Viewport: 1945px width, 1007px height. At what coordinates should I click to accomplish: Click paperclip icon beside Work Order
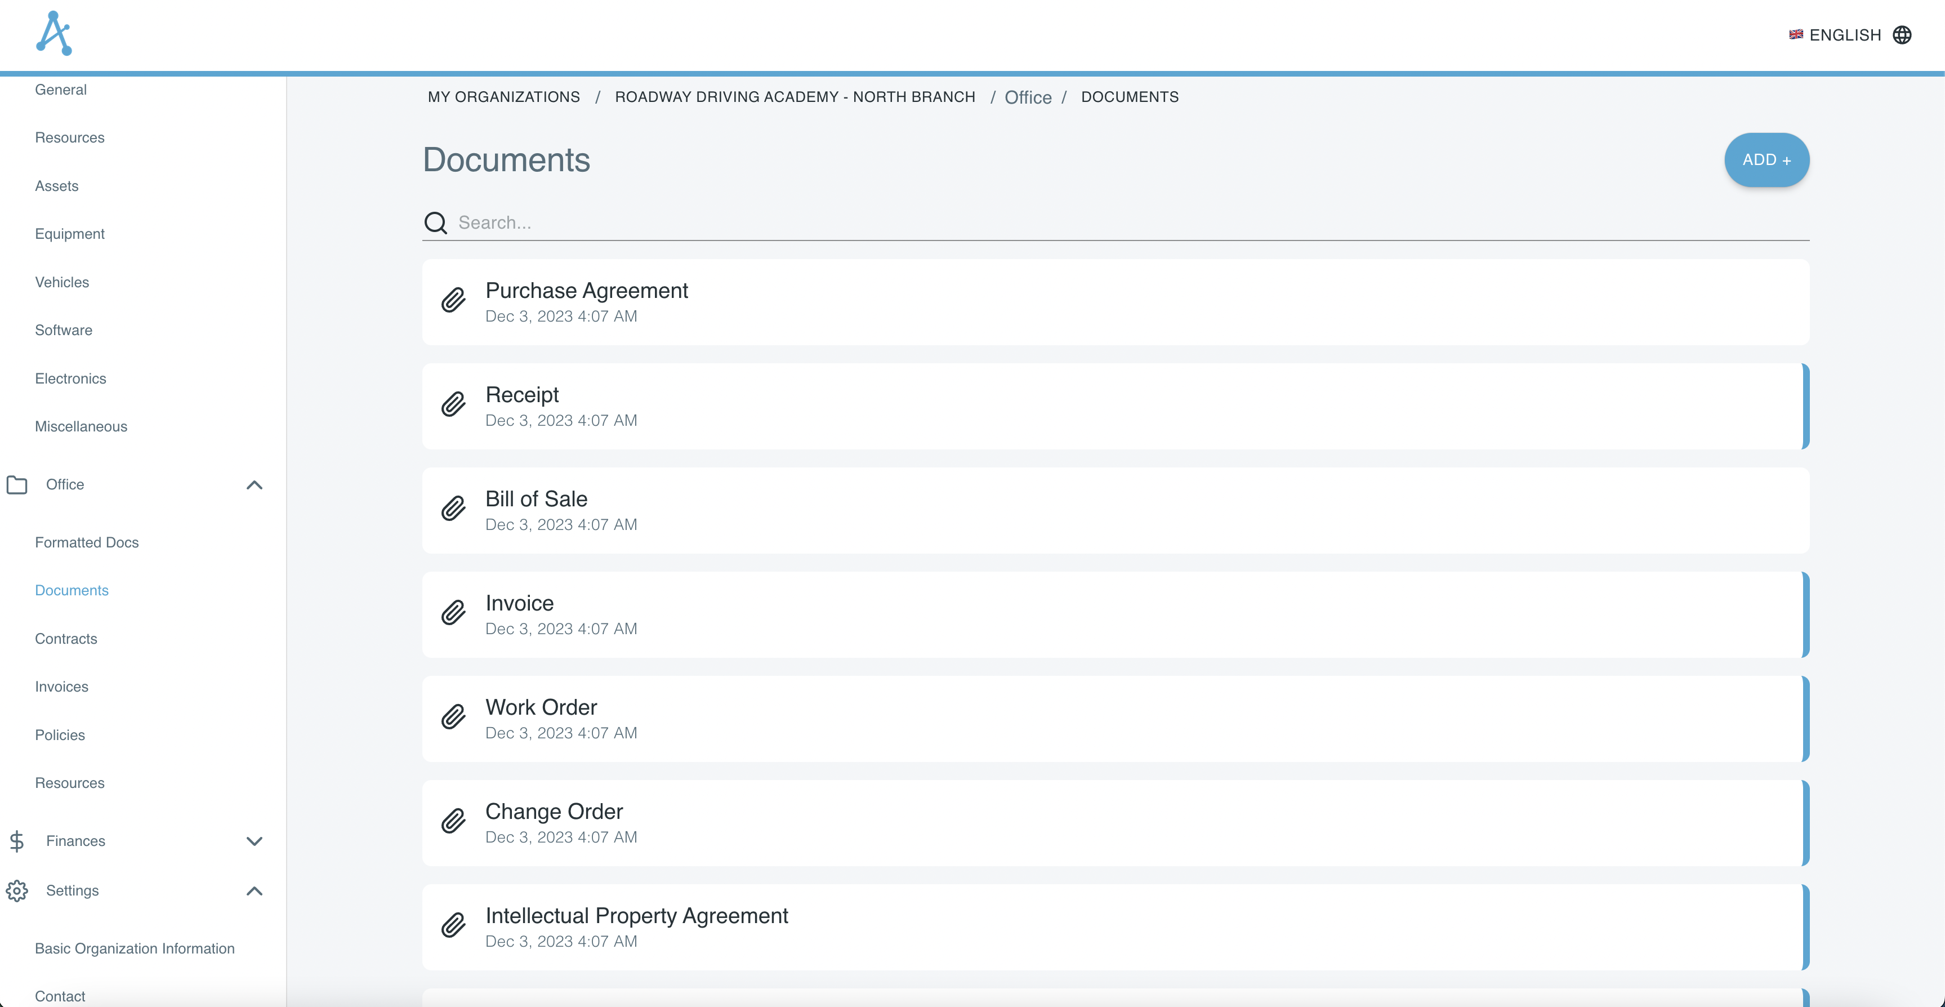[453, 718]
